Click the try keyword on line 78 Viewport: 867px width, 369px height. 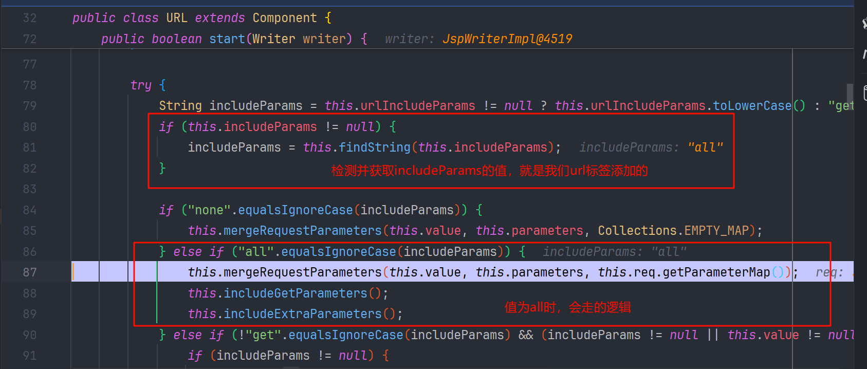pos(141,85)
